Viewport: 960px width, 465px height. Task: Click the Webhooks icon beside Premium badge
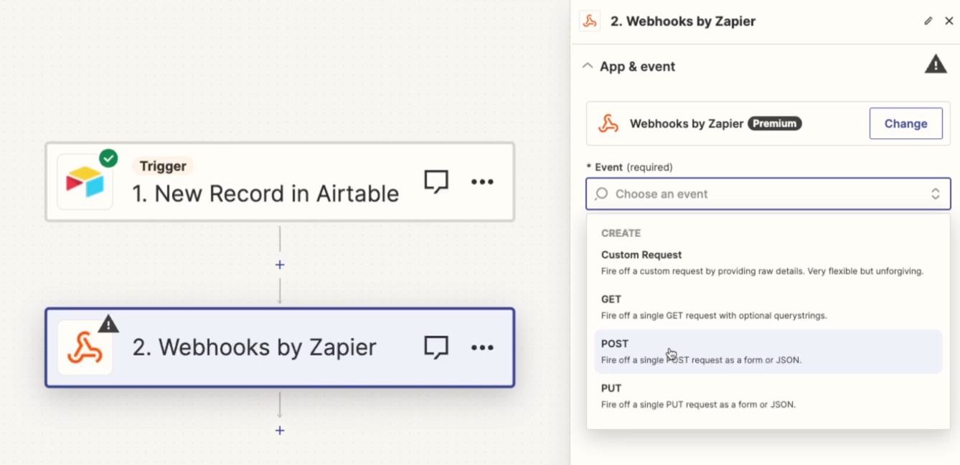[x=608, y=123]
